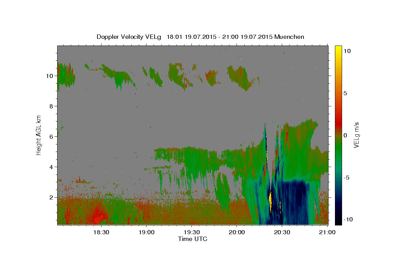The image size is (406, 270).
Task: Click the 'VELg m/s' colorbar label
Action: (x=357, y=135)
